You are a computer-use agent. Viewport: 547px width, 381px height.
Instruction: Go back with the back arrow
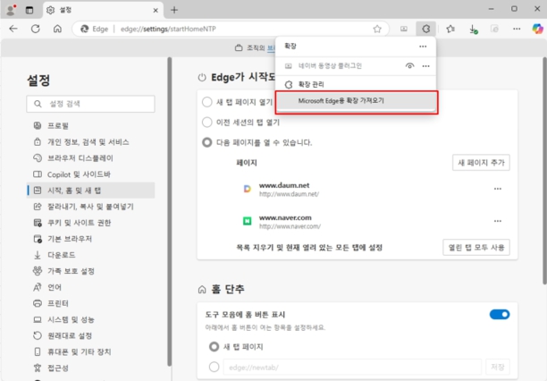pos(13,29)
